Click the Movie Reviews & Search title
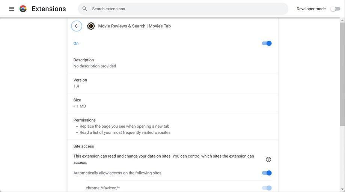Viewport: 345px width, 192px height. pyautogui.click(x=134, y=26)
